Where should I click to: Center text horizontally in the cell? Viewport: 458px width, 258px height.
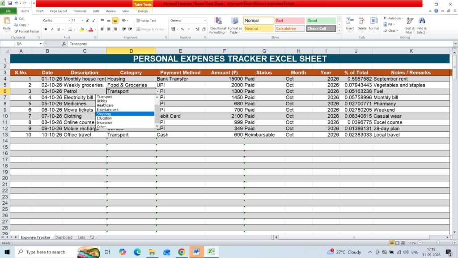click(109, 29)
